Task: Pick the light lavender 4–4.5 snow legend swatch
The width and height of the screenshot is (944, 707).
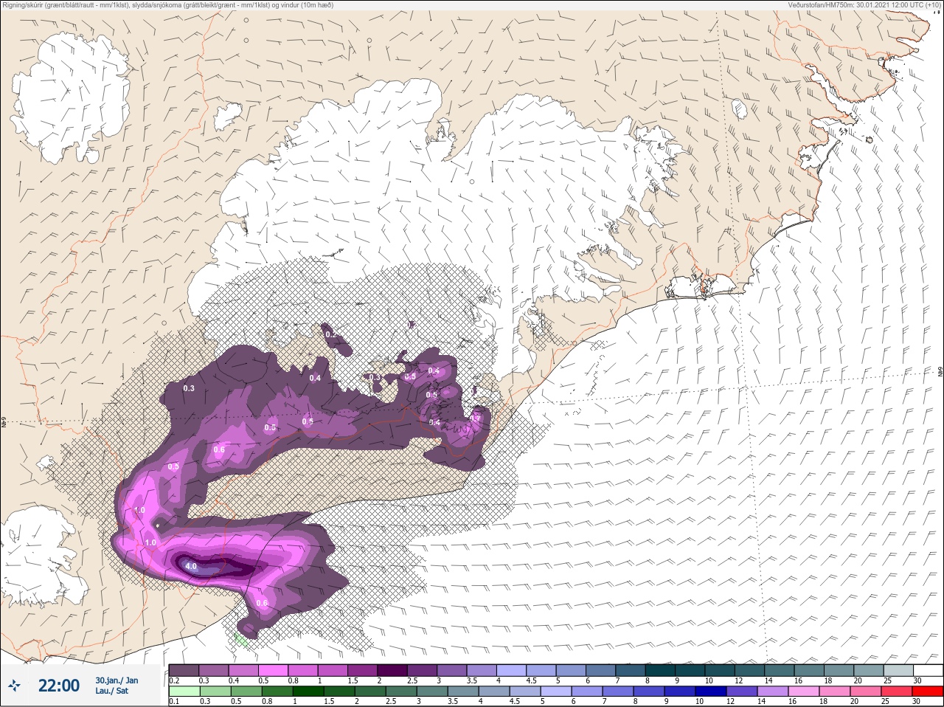Action: 512,670
